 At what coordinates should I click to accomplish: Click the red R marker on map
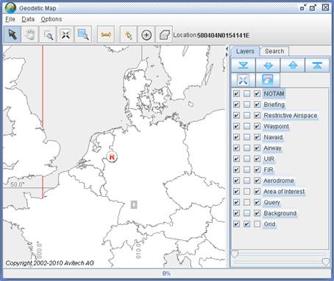(112, 157)
